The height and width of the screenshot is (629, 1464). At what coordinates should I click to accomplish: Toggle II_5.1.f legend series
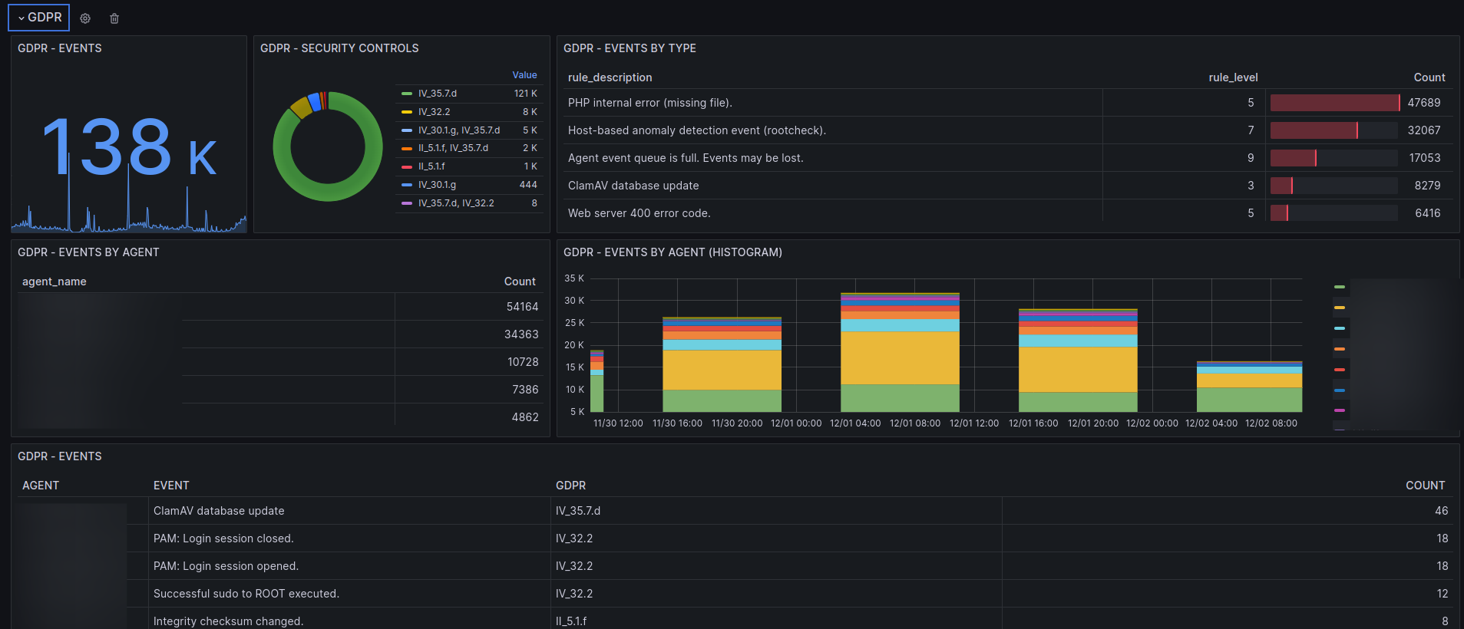(x=431, y=166)
